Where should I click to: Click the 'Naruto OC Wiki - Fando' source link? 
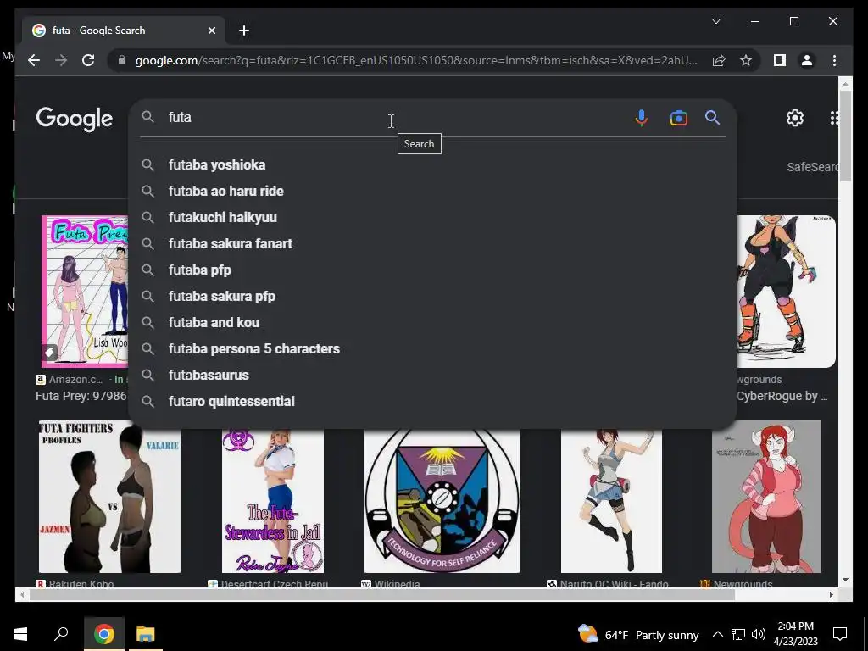coord(614,583)
